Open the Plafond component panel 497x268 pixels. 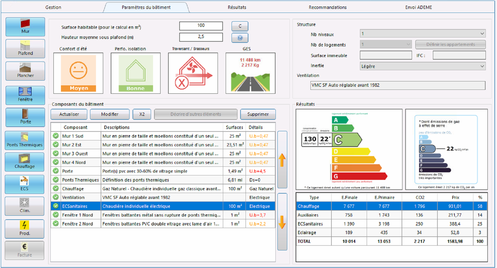[x=25, y=49]
